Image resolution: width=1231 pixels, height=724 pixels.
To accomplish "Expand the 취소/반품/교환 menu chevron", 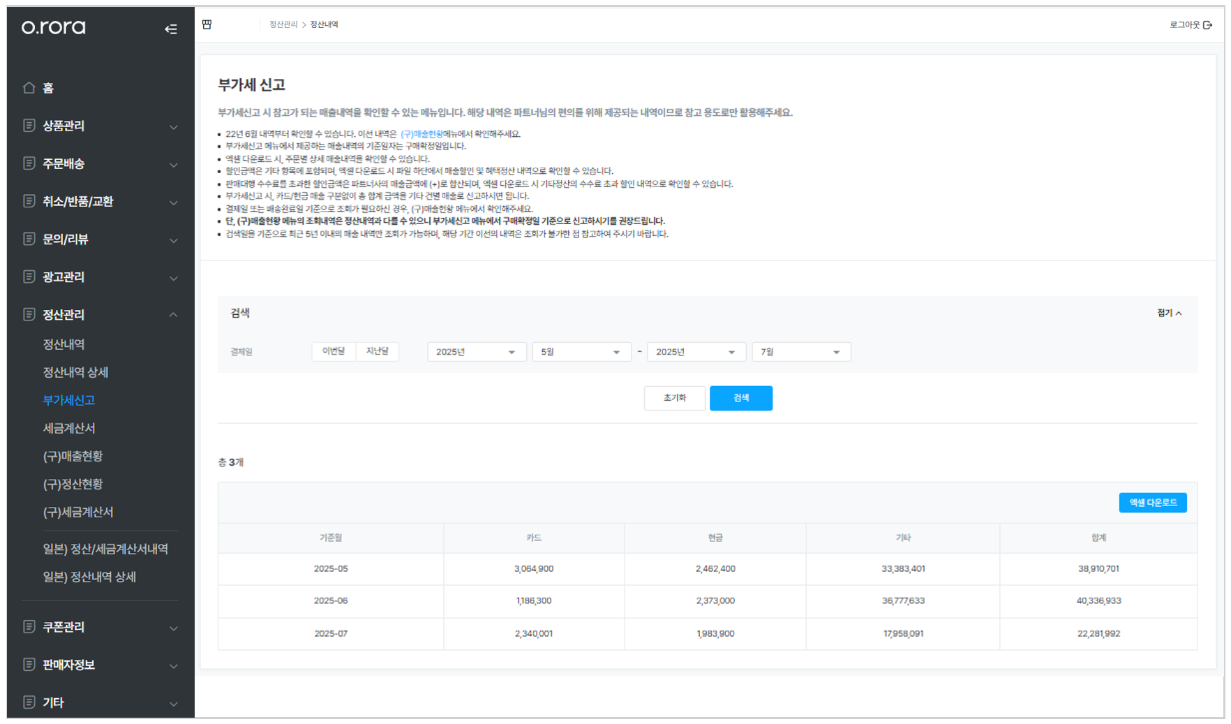I will [174, 202].
